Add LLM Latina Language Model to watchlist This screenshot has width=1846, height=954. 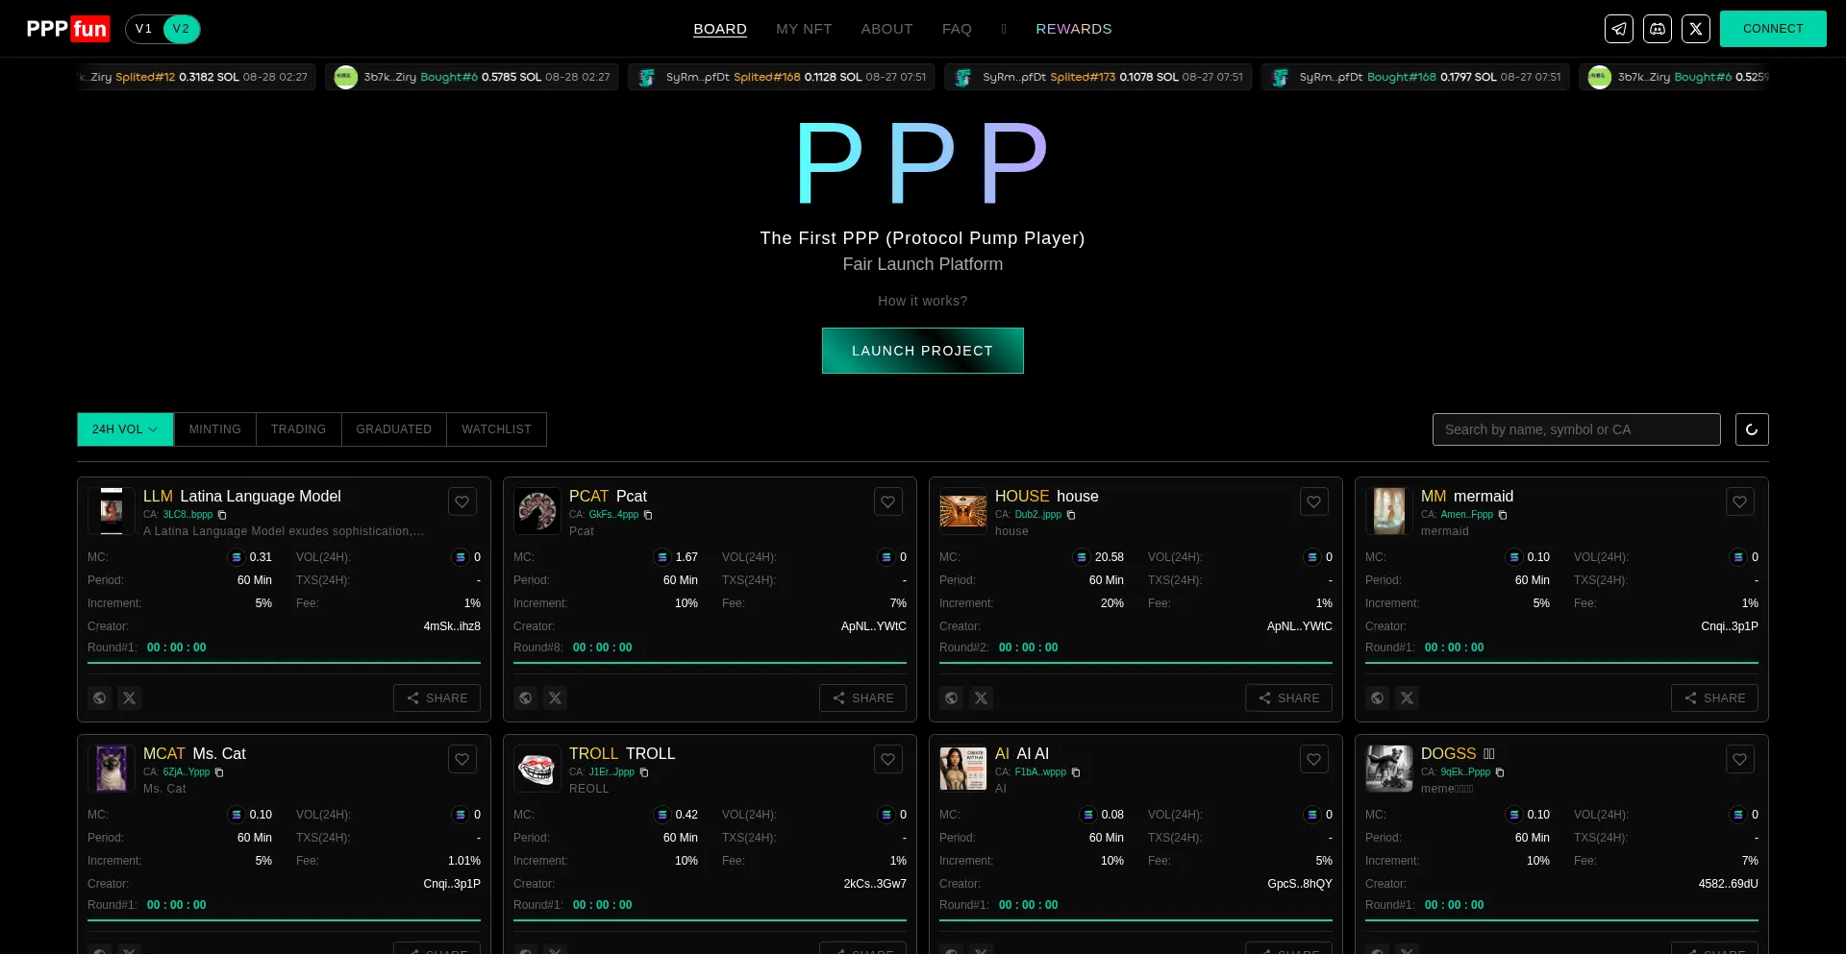coord(462,501)
